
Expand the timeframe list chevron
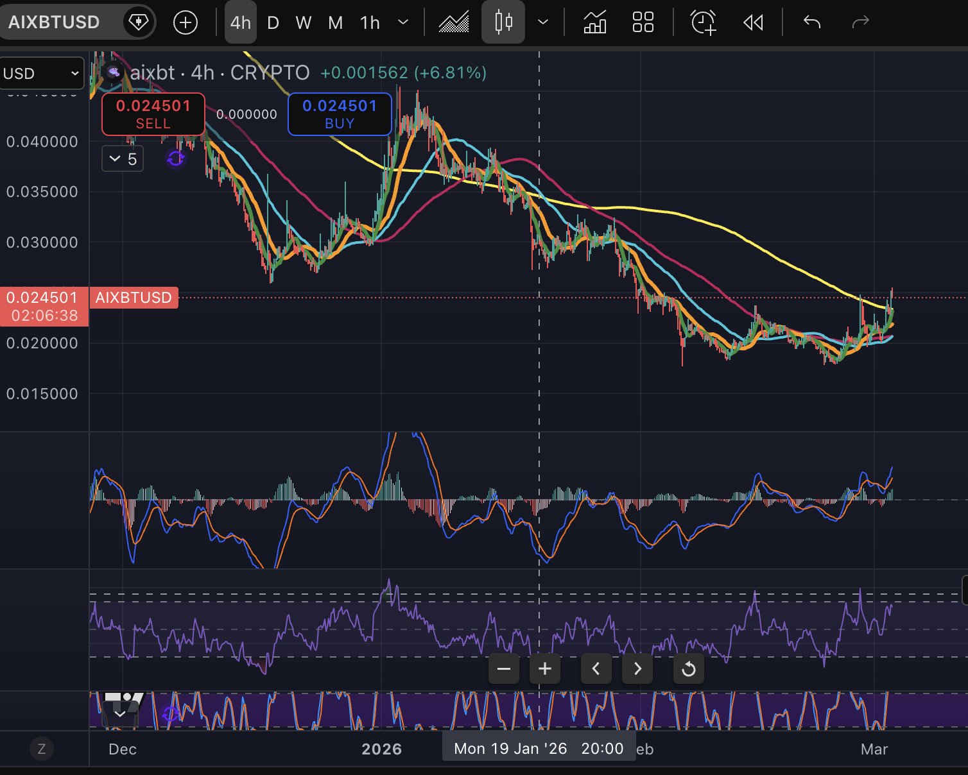tap(403, 23)
